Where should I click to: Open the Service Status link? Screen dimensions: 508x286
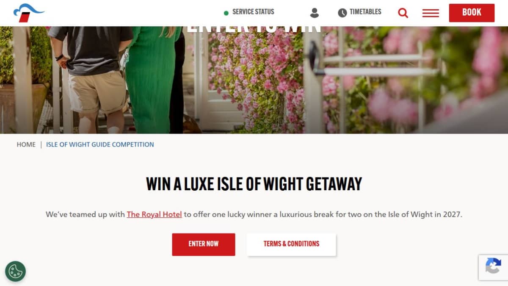(x=253, y=12)
